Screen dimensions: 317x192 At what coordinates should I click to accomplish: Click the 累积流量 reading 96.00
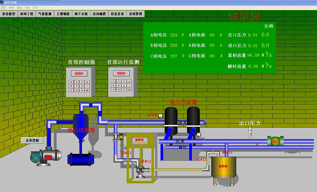(x=253, y=56)
